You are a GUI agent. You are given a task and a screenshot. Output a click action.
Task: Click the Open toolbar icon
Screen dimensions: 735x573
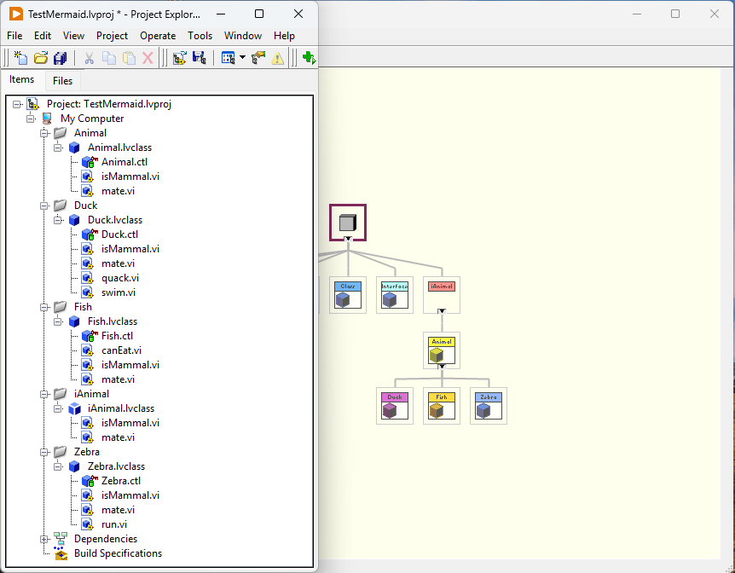point(41,58)
